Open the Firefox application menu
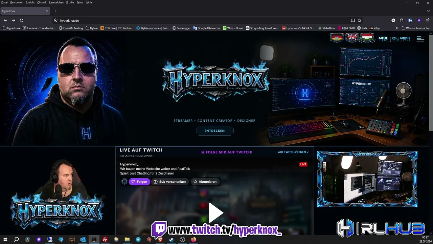 [427, 20]
